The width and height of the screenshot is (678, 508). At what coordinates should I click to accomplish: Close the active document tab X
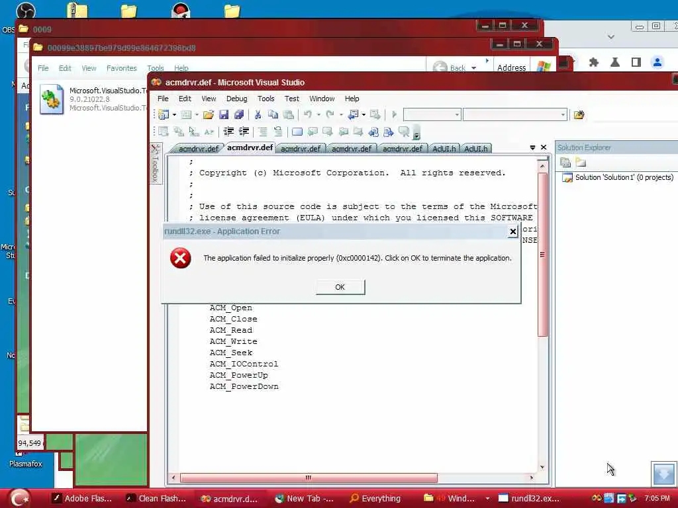544,148
